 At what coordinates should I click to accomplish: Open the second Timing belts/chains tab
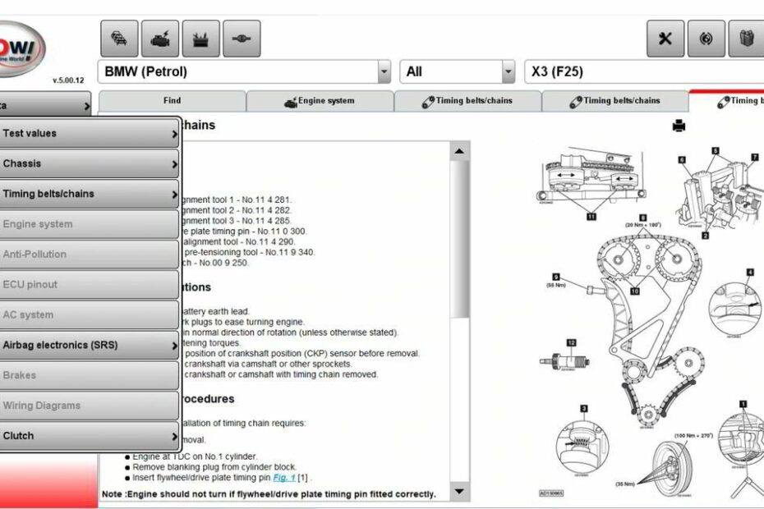pos(615,101)
